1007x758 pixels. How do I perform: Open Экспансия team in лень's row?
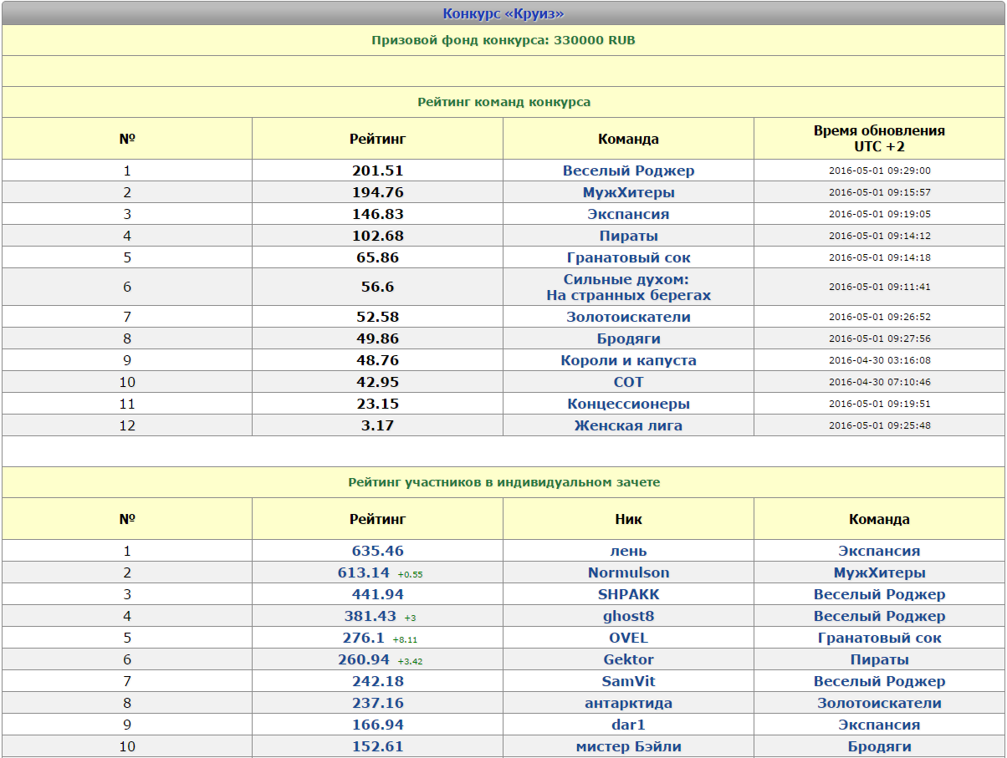[x=879, y=551]
